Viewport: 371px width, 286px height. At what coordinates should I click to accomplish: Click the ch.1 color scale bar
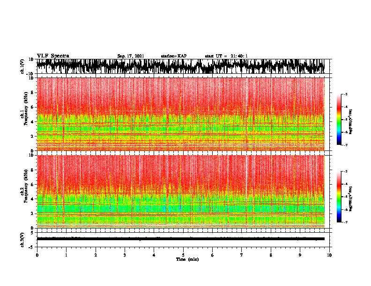coord(339,120)
